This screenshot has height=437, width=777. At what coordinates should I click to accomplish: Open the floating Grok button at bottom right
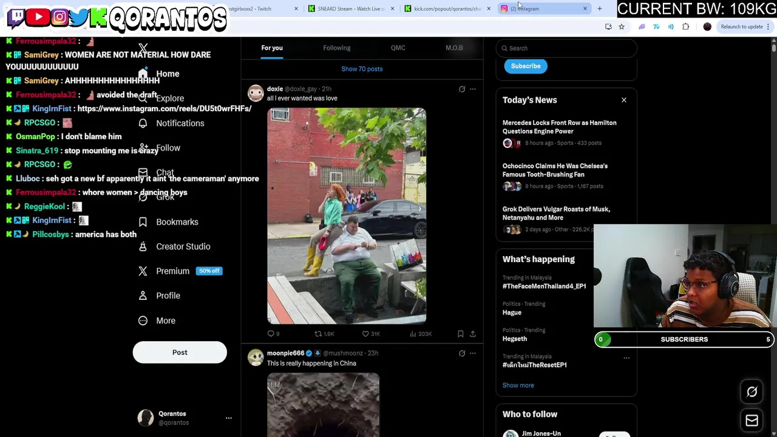752,392
